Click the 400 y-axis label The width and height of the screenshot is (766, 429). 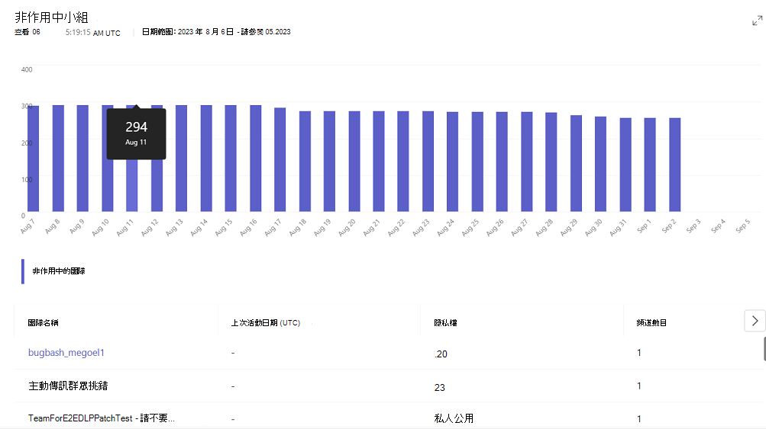(27, 69)
